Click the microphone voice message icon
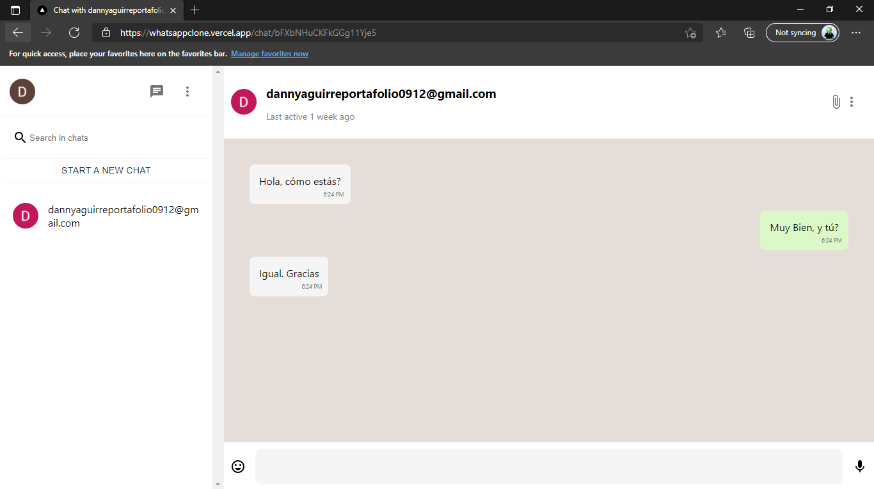 [860, 467]
